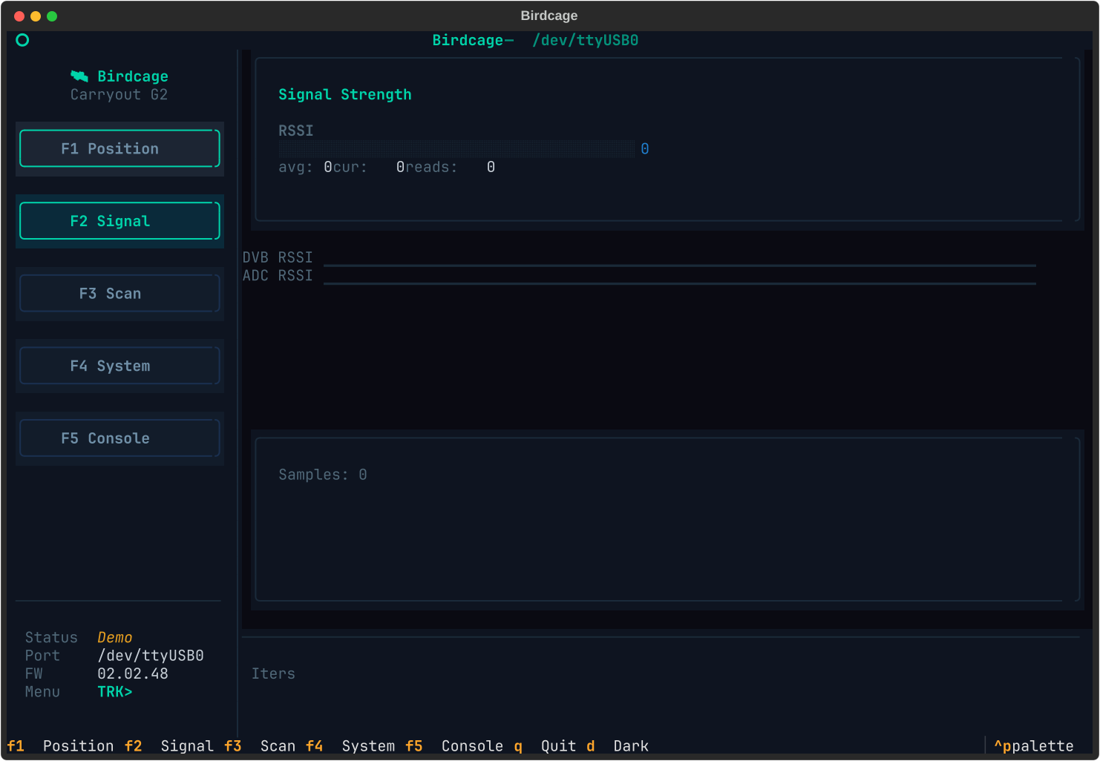This screenshot has height=761, width=1100.
Task: Click the circle command palette icon in header
Action: click(x=22, y=40)
